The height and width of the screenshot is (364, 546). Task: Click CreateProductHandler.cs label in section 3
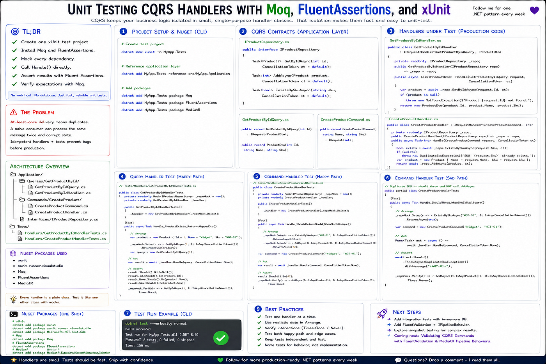(x=413, y=119)
